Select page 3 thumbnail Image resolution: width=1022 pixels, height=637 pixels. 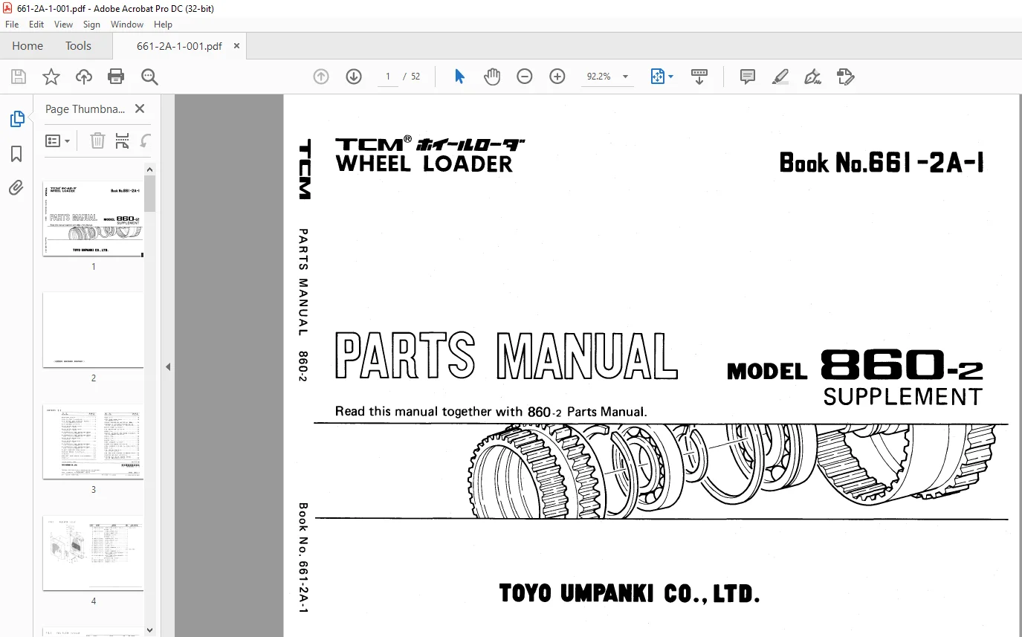point(93,442)
